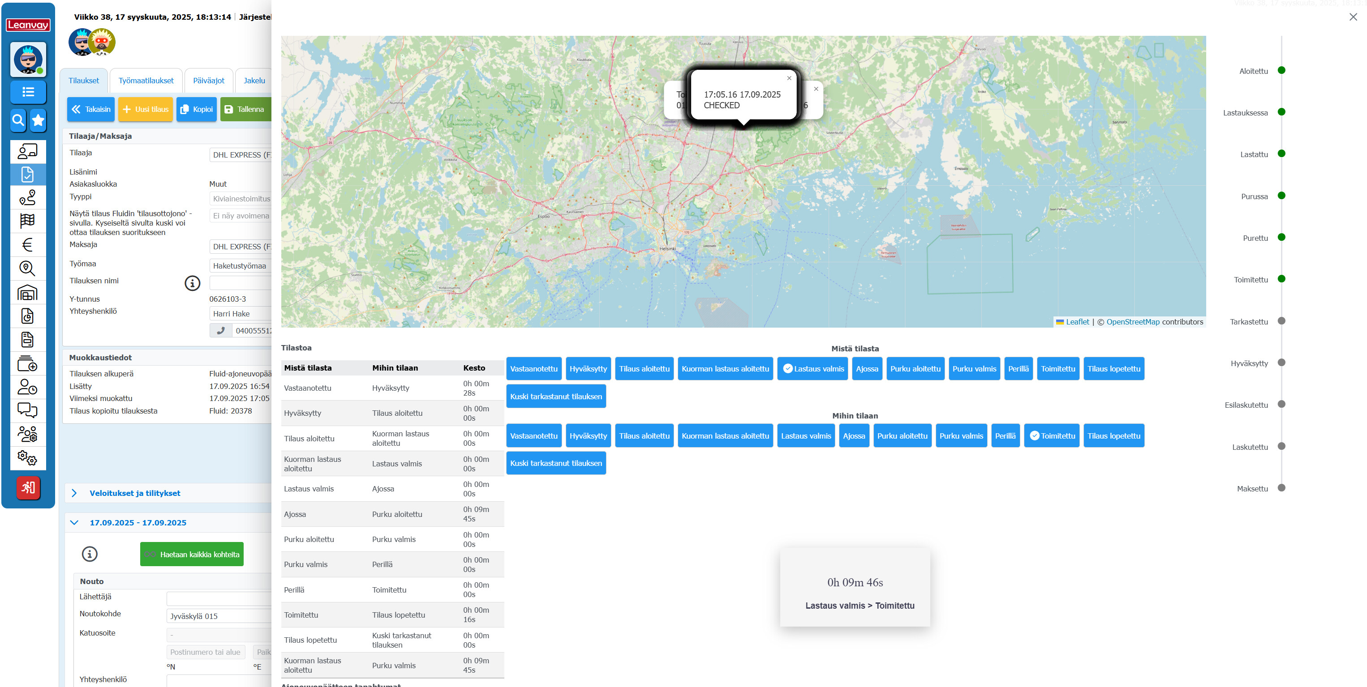Collapse the 17.09.2025 - 17.09.2025 section
The width and height of the screenshot is (1367, 687).
pyautogui.click(x=74, y=523)
